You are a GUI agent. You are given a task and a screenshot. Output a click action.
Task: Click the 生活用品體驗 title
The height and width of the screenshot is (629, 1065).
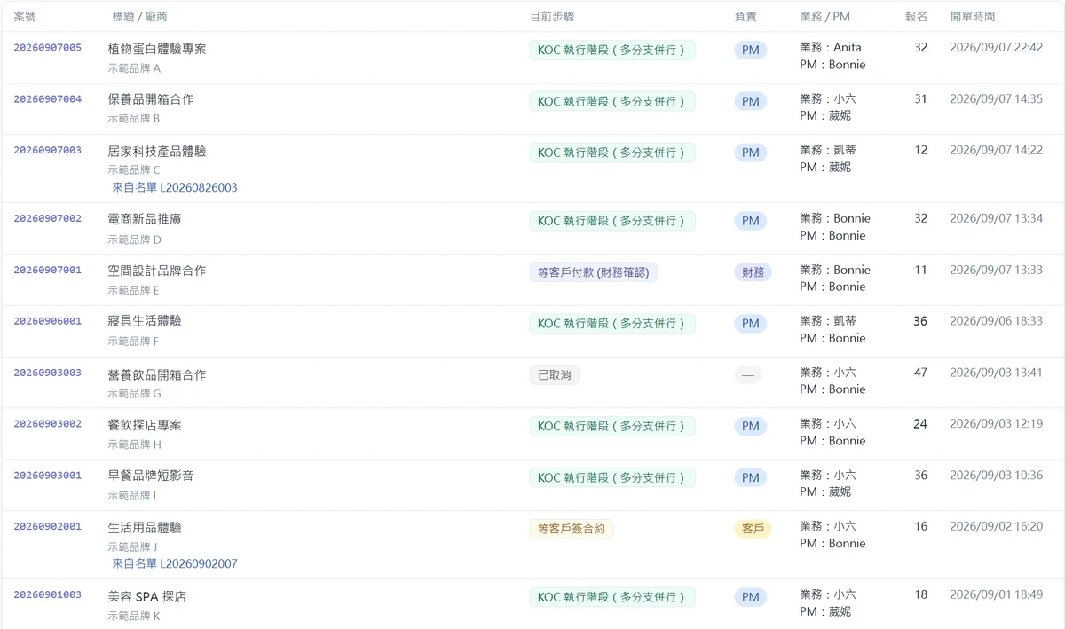click(145, 528)
